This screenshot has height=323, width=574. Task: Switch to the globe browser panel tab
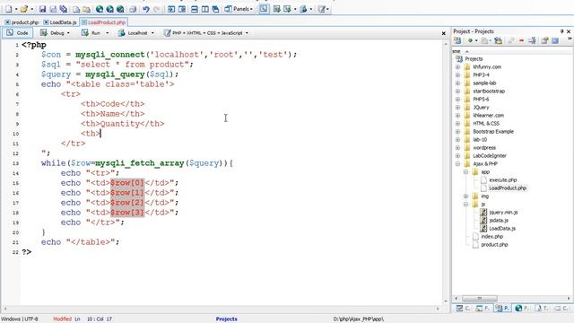coord(521,309)
